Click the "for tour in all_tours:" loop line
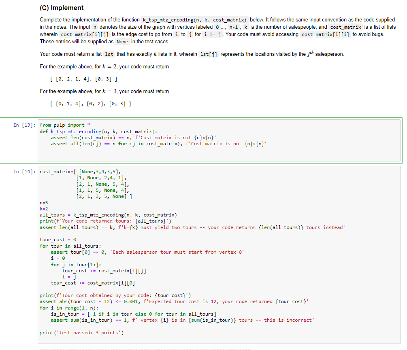Image resolution: width=407 pixels, height=350 pixels. (69, 246)
